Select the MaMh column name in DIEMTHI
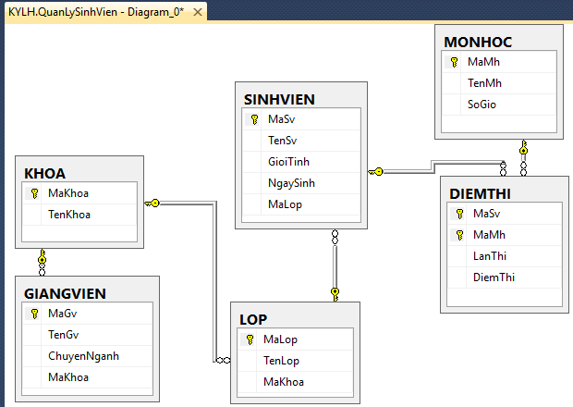The height and width of the screenshot is (407, 573). [489, 235]
